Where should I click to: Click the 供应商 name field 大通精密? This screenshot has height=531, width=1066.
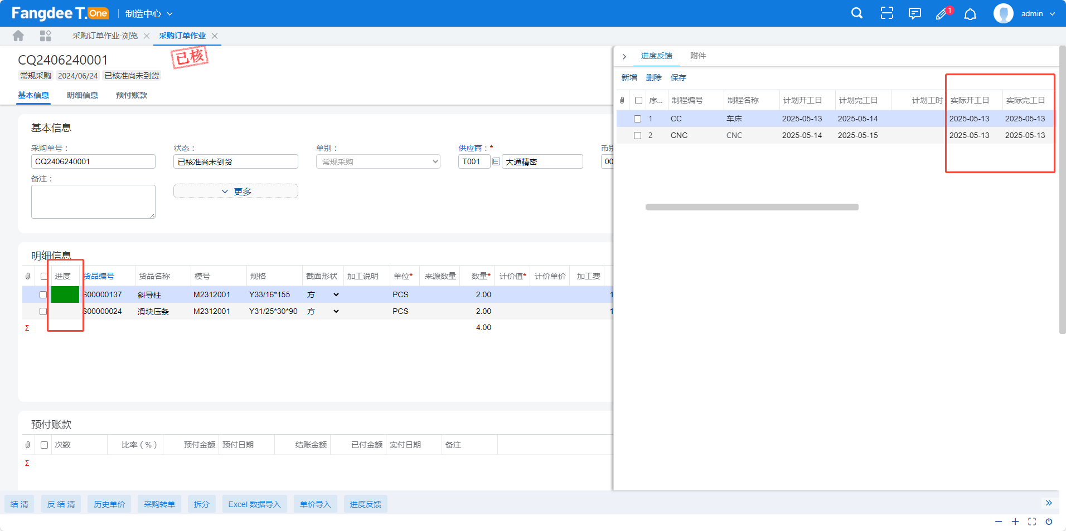pos(542,161)
